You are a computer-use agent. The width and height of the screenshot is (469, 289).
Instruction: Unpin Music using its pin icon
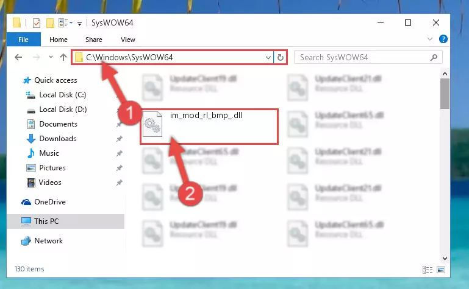[119, 153]
